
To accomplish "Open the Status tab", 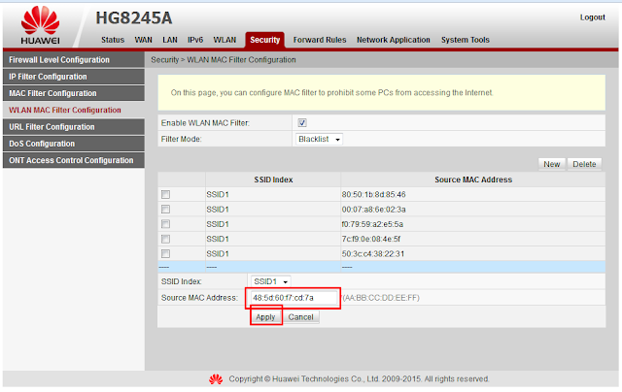I will pos(113,40).
